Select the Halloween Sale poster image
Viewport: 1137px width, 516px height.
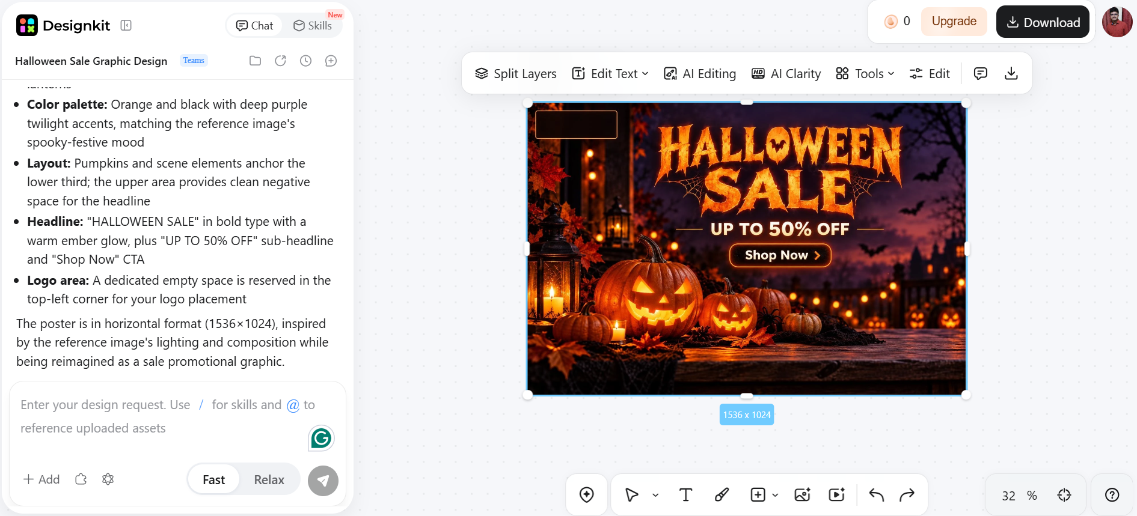coord(746,249)
